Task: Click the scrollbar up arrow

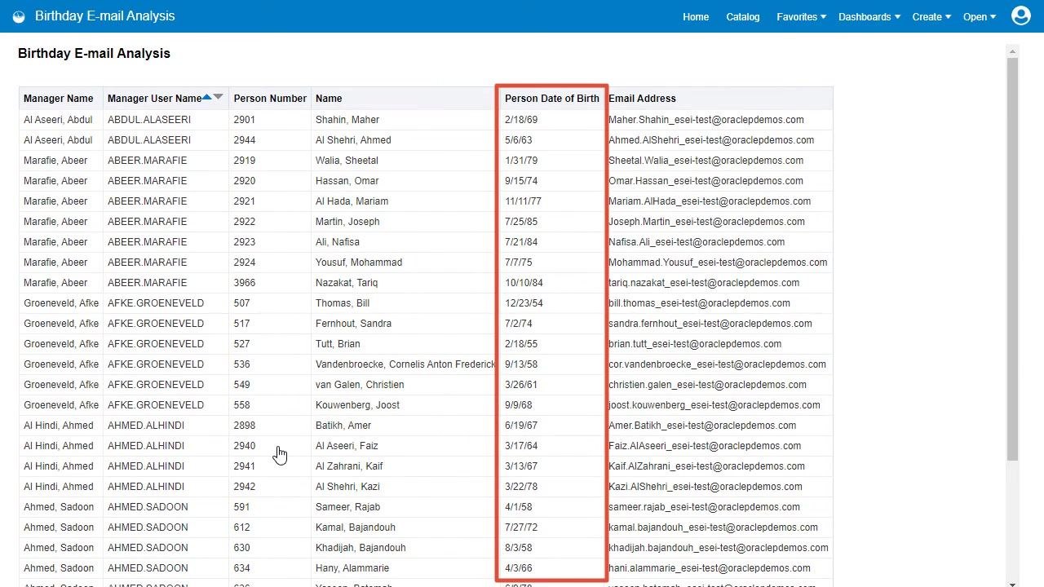Action: [1012, 51]
